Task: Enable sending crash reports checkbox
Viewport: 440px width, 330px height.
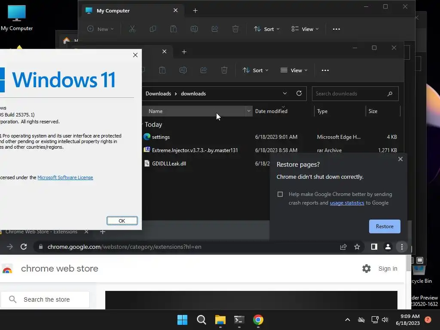Action: 280,194
